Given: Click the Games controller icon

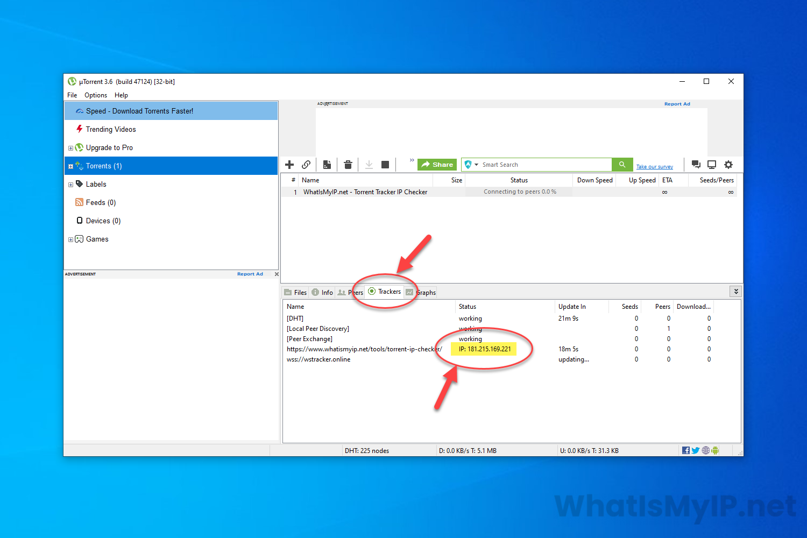Looking at the screenshot, I should pos(79,239).
